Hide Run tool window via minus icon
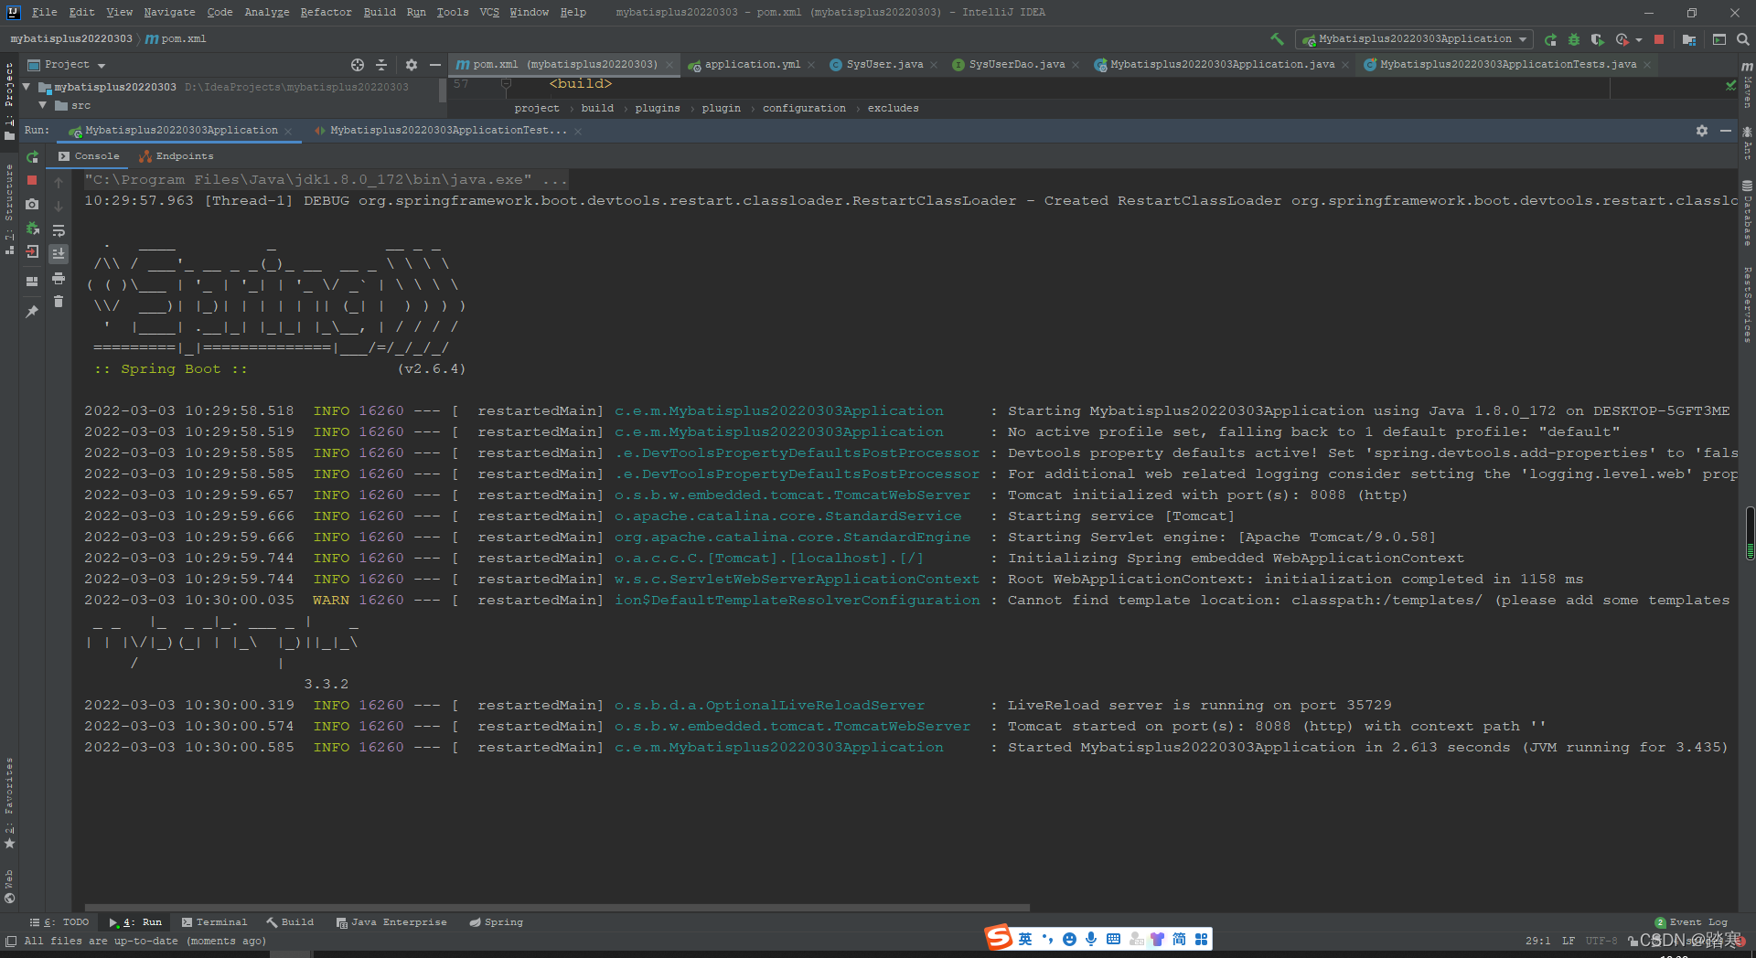1756x958 pixels. 1726,131
